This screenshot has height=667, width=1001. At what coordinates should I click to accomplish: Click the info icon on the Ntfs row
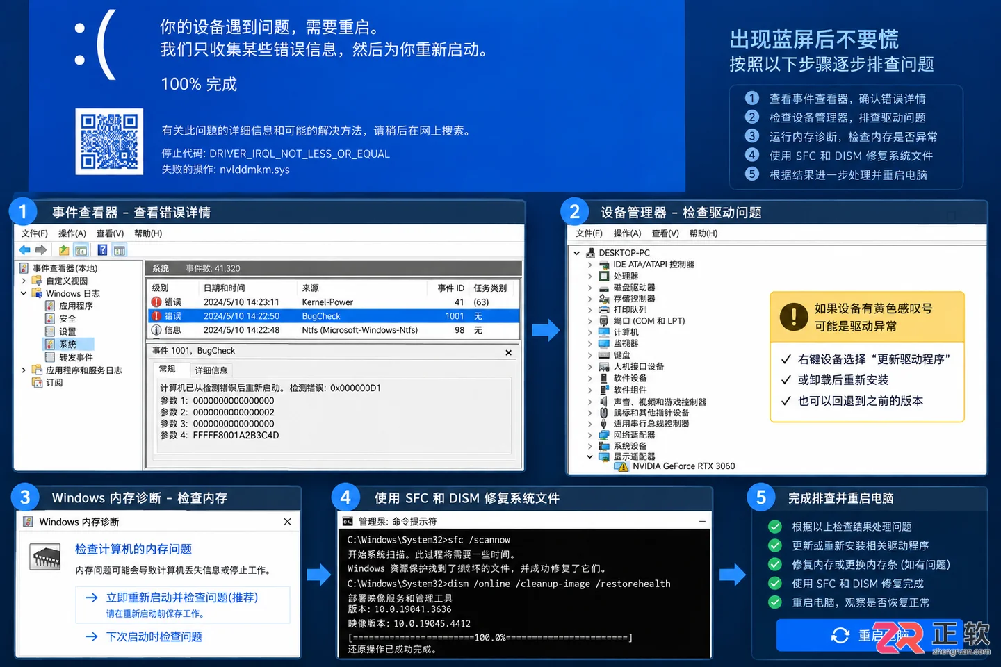156,330
